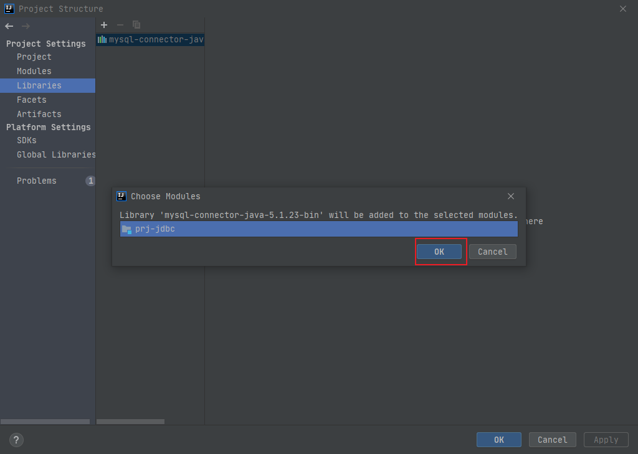Click the sidebar horizontal scrollbar
The width and height of the screenshot is (638, 454).
click(x=45, y=422)
